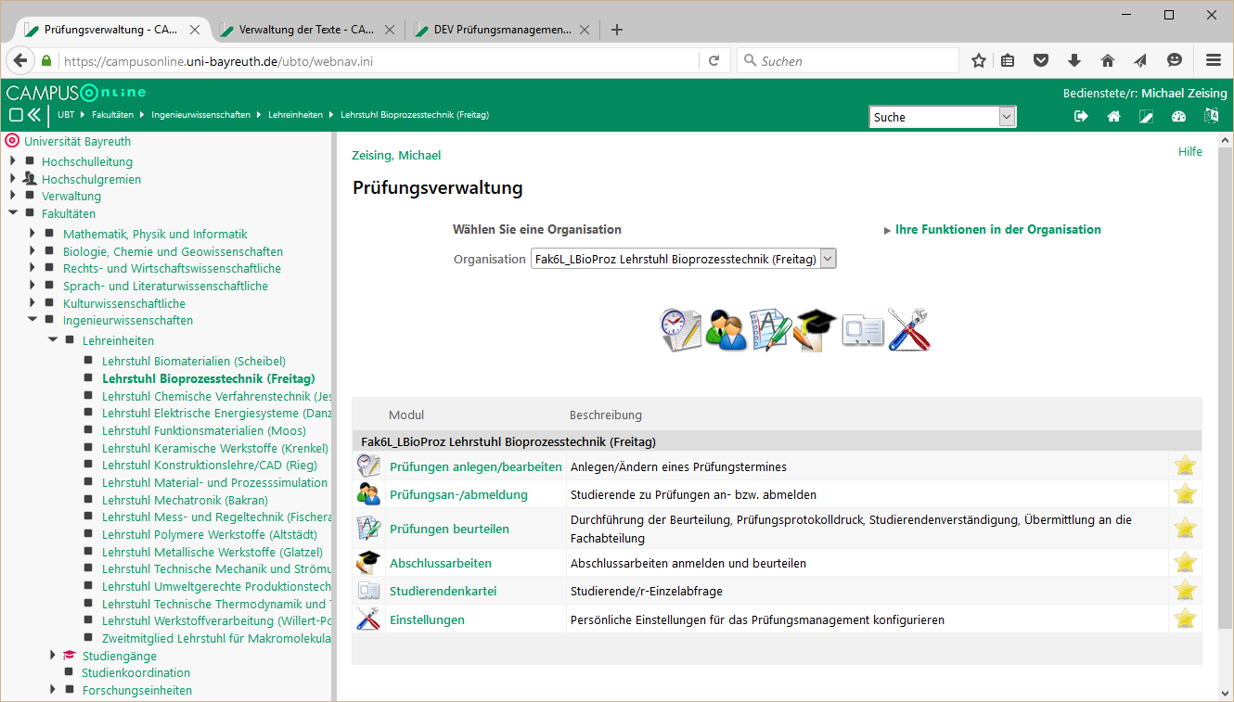Click the large graduation cap Abschlussarbeiten icon
The image size is (1234, 702).
pyautogui.click(x=816, y=329)
